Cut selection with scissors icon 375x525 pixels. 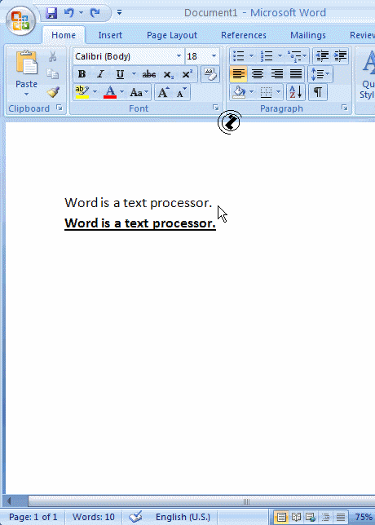(52, 56)
